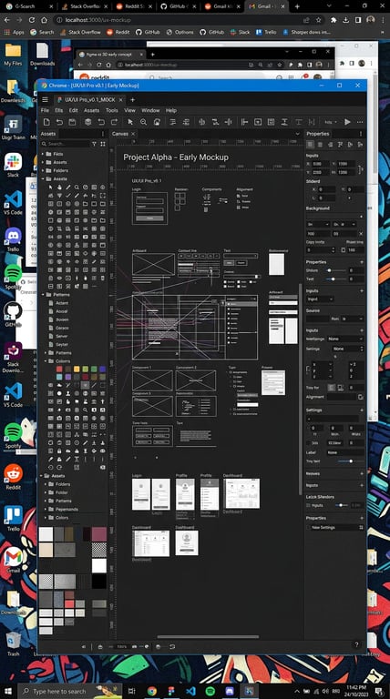Image resolution: width=390 pixels, height=699 pixels.
Task: Click the play preview button in toolbar
Action: pos(347,122)
